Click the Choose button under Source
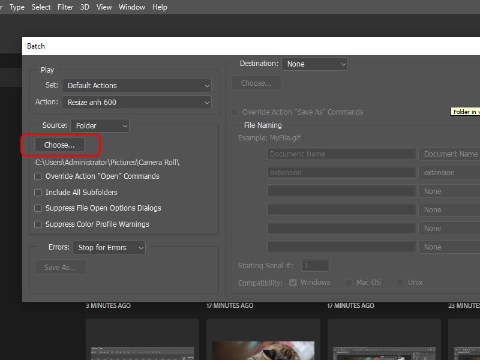Image resolution: width=480 pixels, height=360 pixels. (x=59, y=145)
